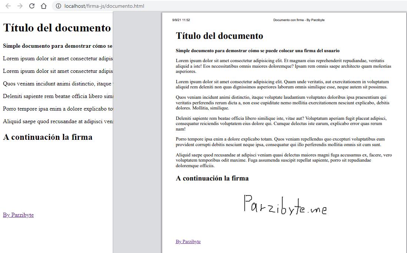Select the page heading A continuación la firma

(47, 137)
